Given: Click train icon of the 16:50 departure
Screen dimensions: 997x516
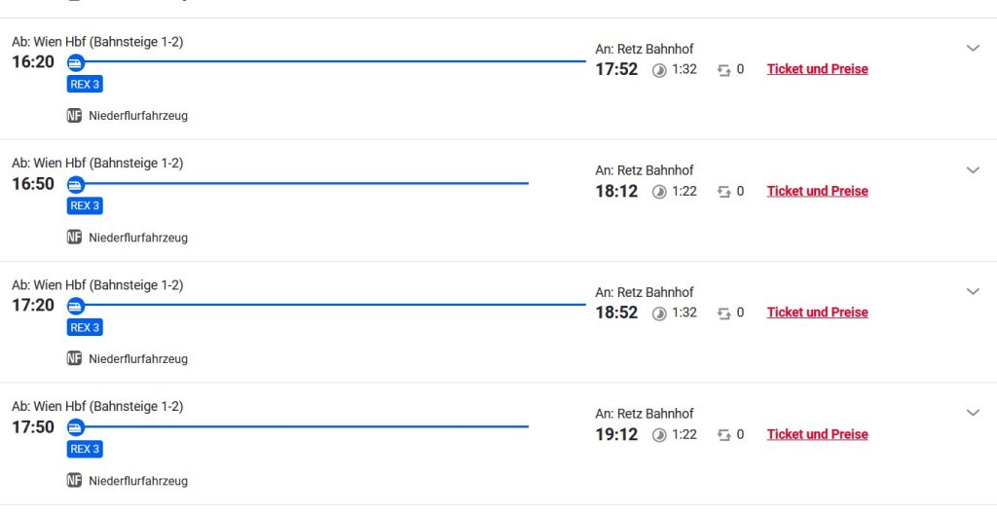Looking at the screenshot, I should pos(75,184).
